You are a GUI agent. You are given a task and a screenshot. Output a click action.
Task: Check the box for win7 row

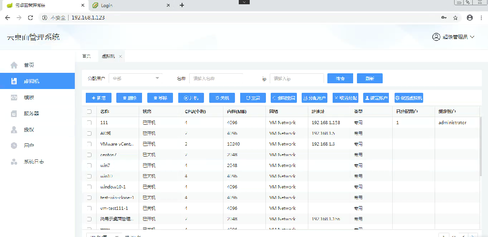click(89, 166)
